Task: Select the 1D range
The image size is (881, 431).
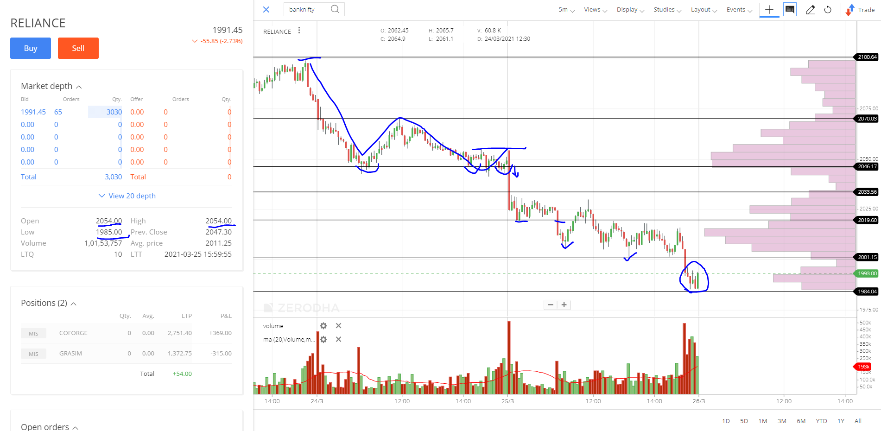Action: [x=726, y=421]
